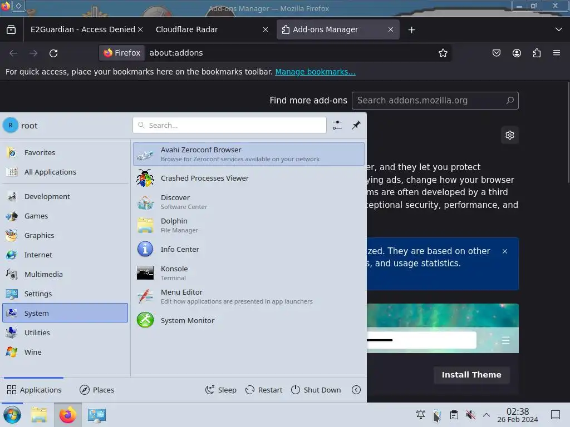Open the add-ons gear tools menu

click(x=510, y=135)
